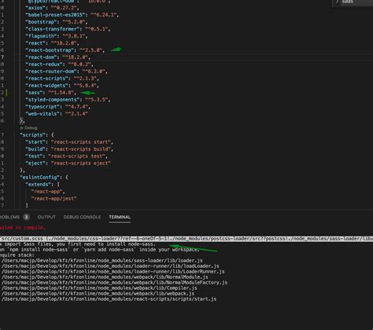This screenshot has height=330, width=373.
Task: Click the loader-runner/lib/loadLoader.js stack path
Action: (x=110, y=266)
